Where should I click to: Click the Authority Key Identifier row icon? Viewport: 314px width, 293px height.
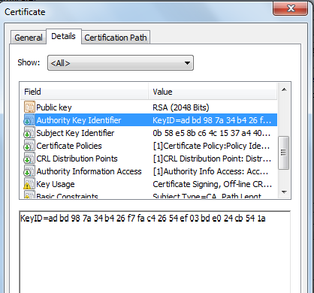coord(29,119)
